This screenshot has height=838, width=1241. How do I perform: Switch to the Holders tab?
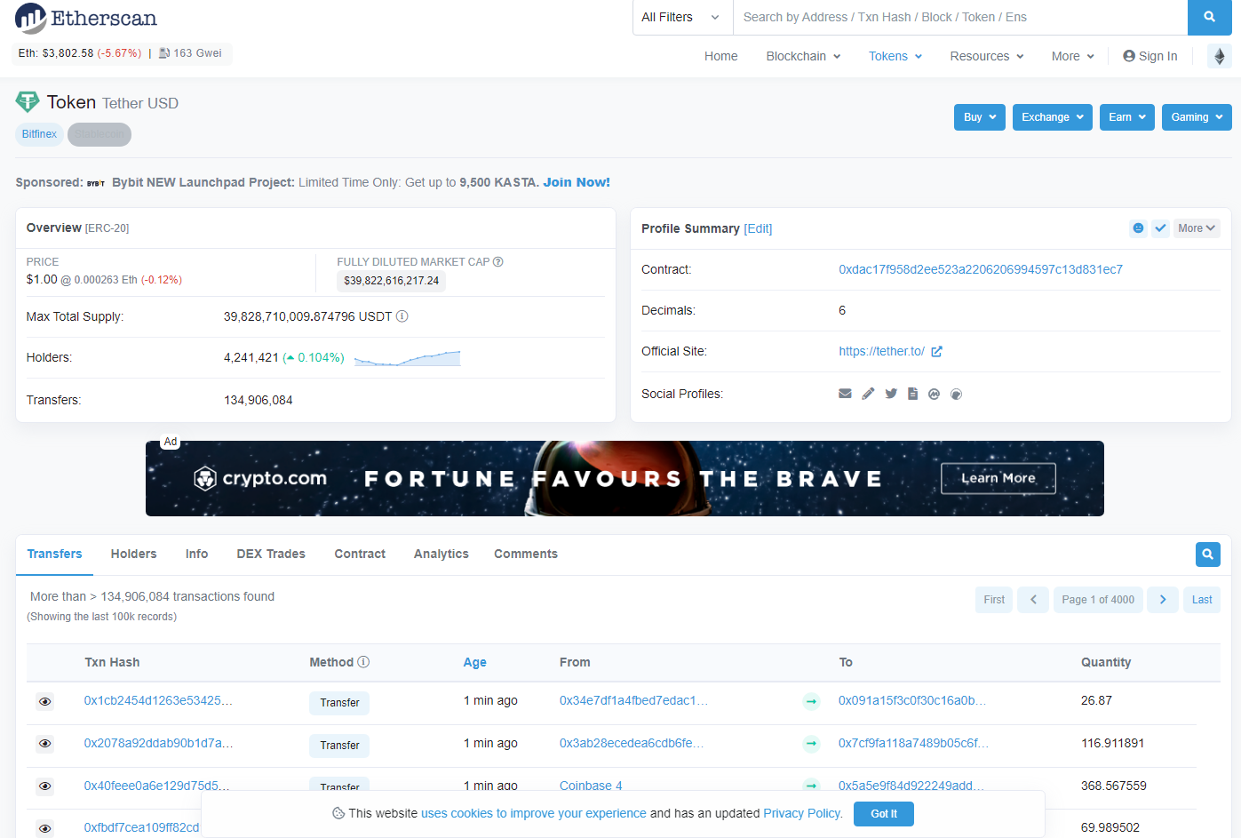pyautogui.click(x=133, y=554)
